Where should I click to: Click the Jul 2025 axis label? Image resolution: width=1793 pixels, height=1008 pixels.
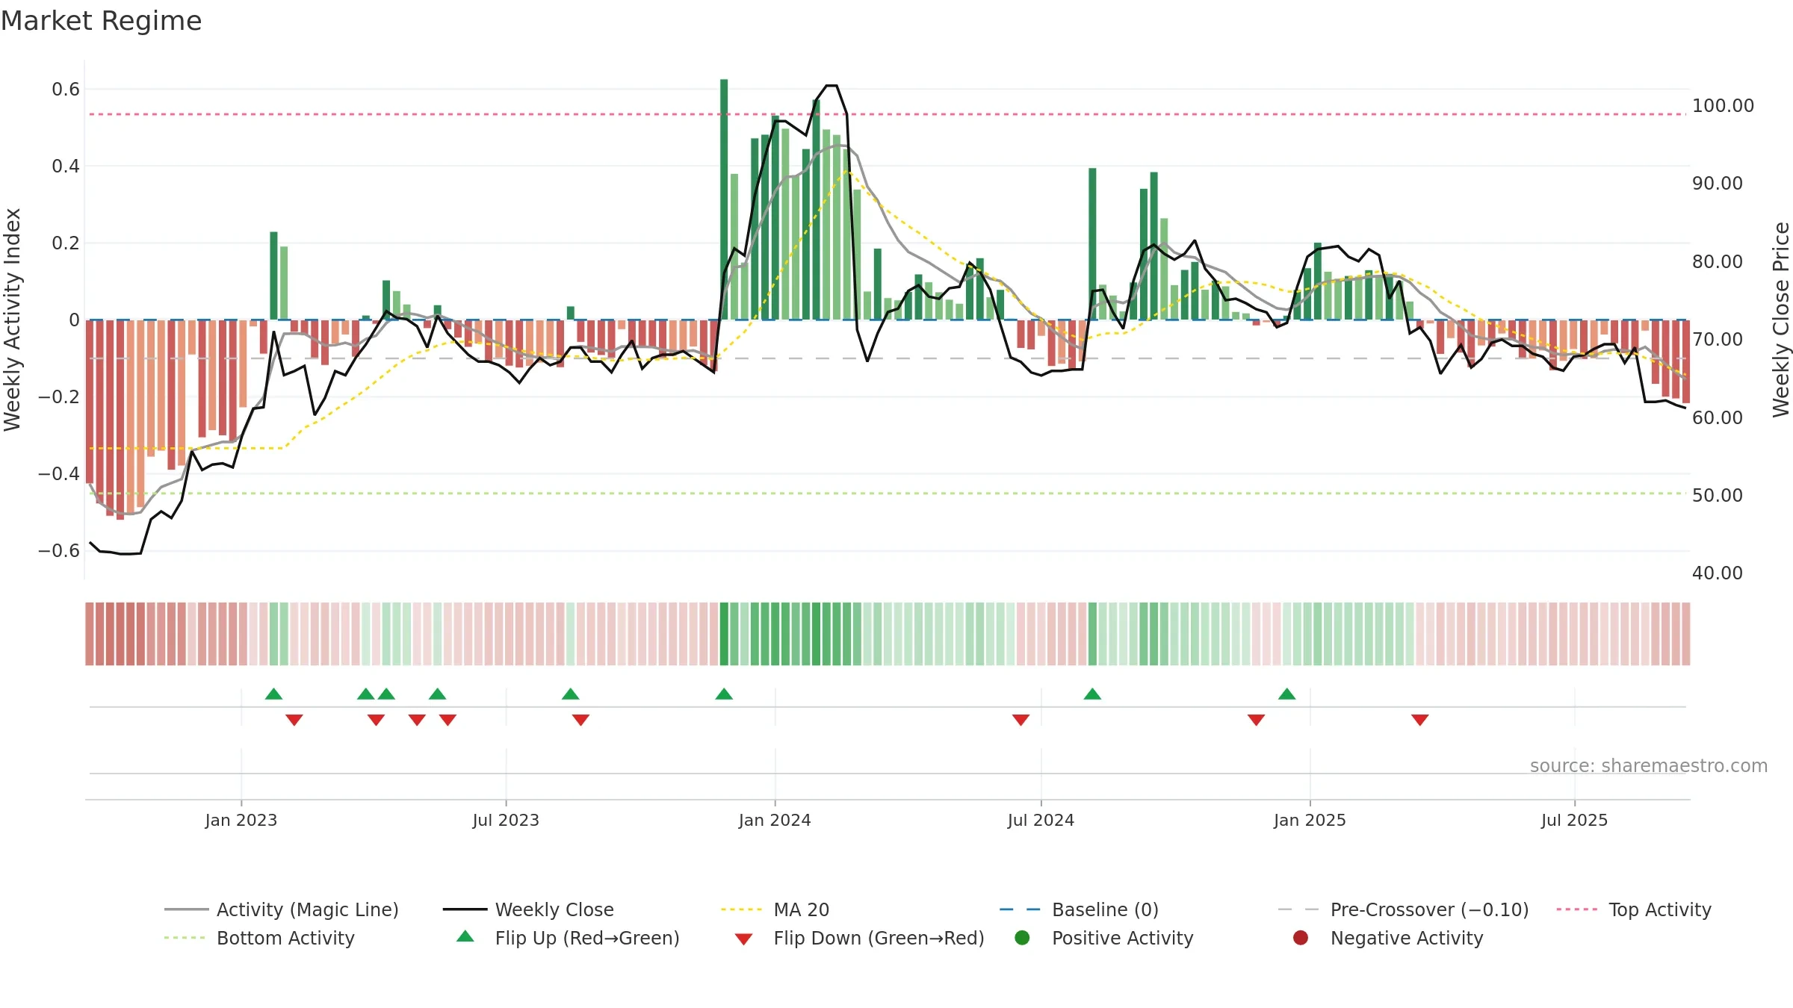coord(1574,820)
